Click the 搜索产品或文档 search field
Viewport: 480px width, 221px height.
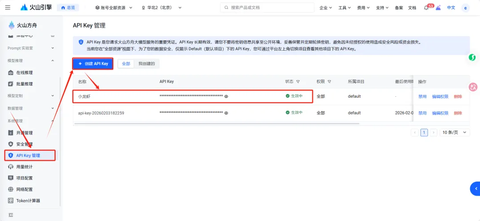coord(267,8)
